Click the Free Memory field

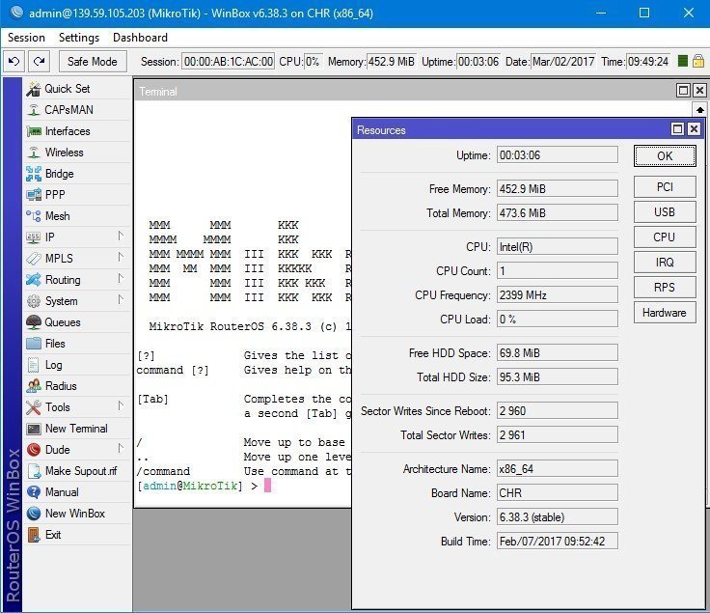558,189
